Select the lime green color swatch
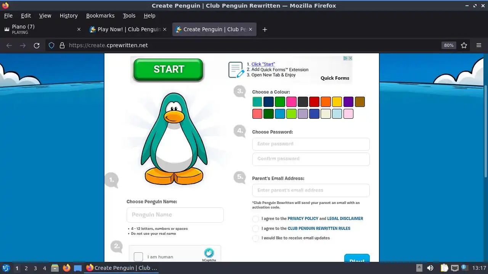This screenshot has height=274, width=488. 291,114
